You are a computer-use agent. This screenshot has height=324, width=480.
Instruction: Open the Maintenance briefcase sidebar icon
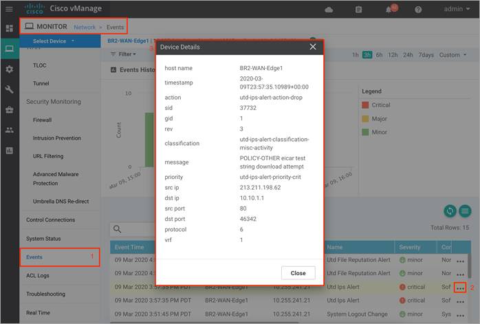[x=10, y=109]
